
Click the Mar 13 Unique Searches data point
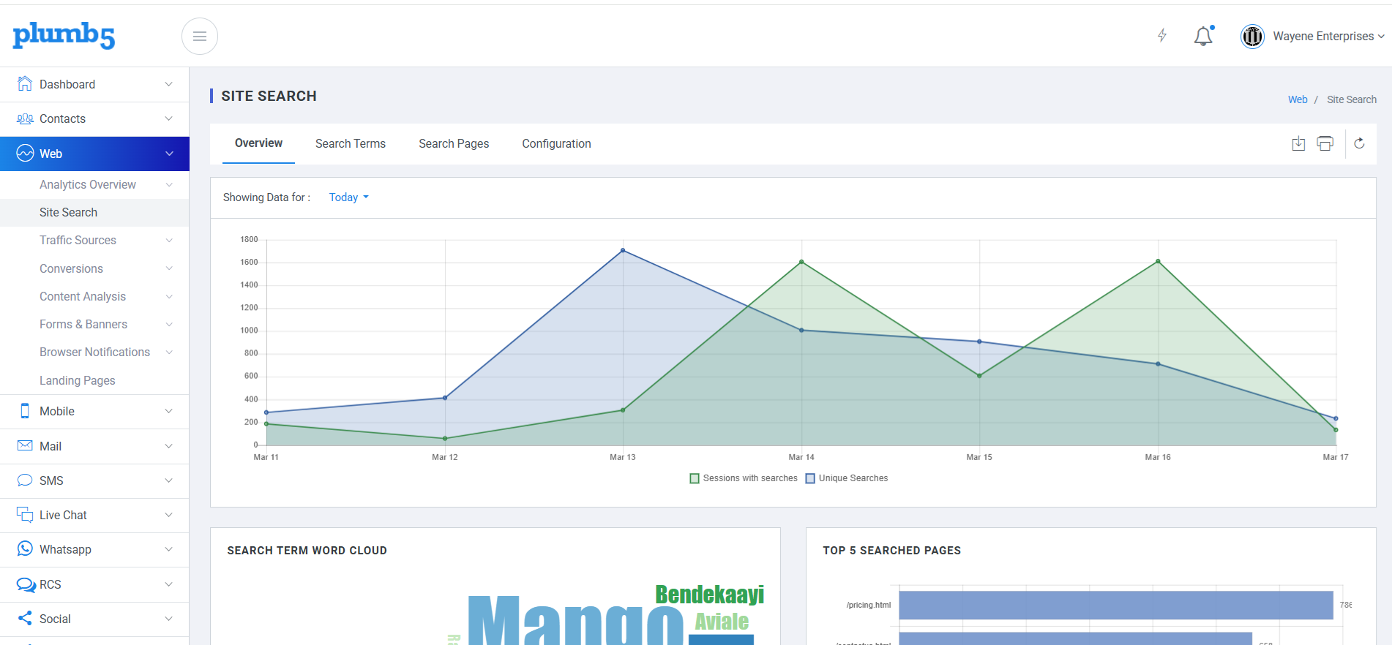click(x=623, y=250)
